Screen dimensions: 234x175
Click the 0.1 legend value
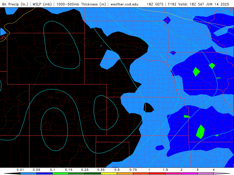tap(52, 170)
